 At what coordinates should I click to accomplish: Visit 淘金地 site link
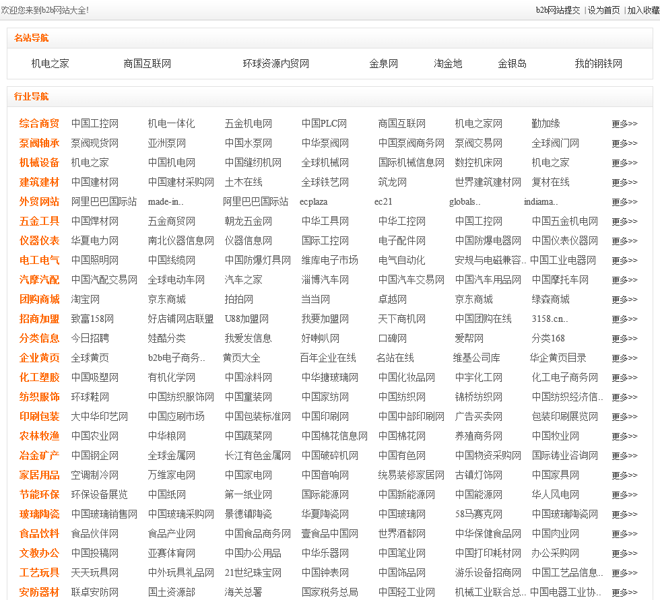click(x=448, y=63)
